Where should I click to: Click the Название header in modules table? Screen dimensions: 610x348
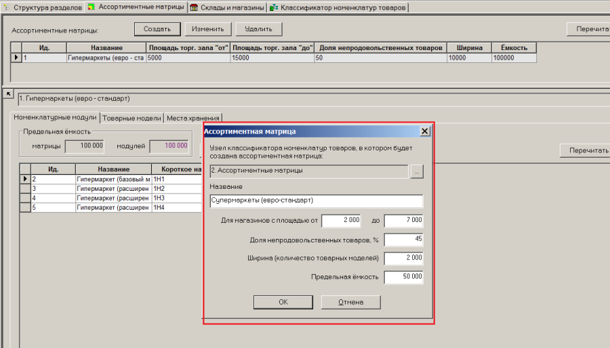(x=114, y=169)
